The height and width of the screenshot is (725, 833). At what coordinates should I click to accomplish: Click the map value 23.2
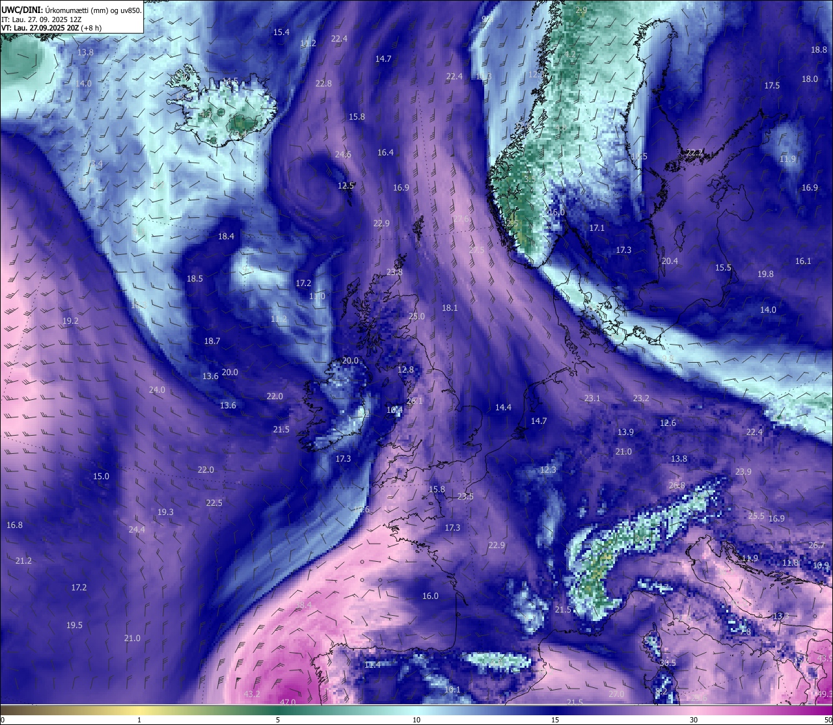click(641, 398)
